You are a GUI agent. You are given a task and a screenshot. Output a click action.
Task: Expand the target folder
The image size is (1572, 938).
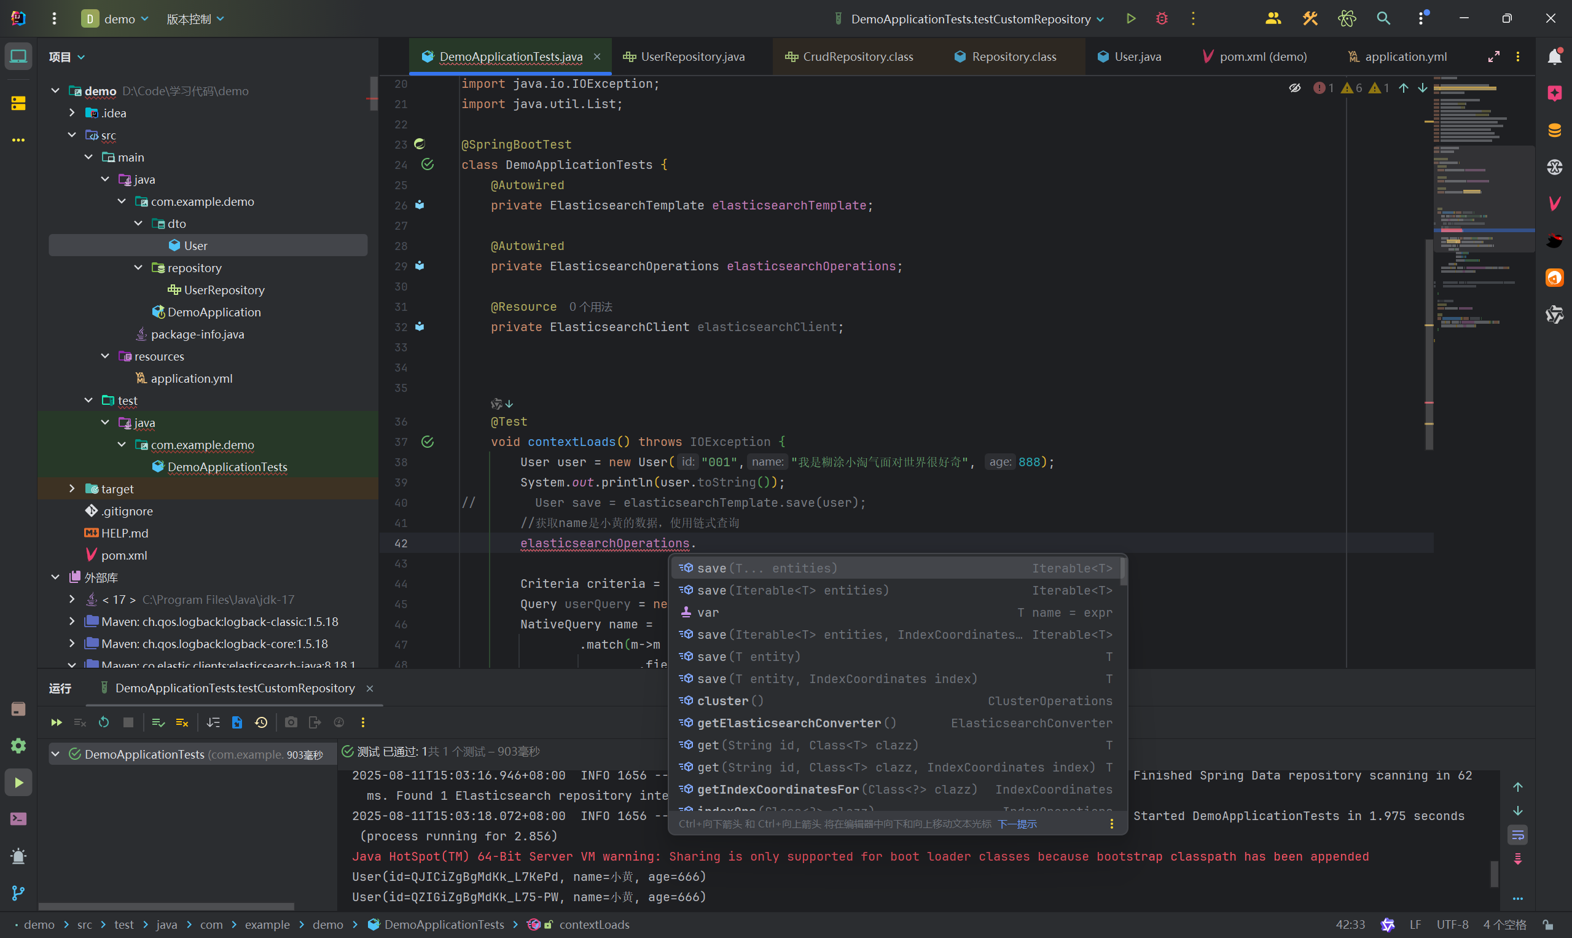(x=72, y=488)
